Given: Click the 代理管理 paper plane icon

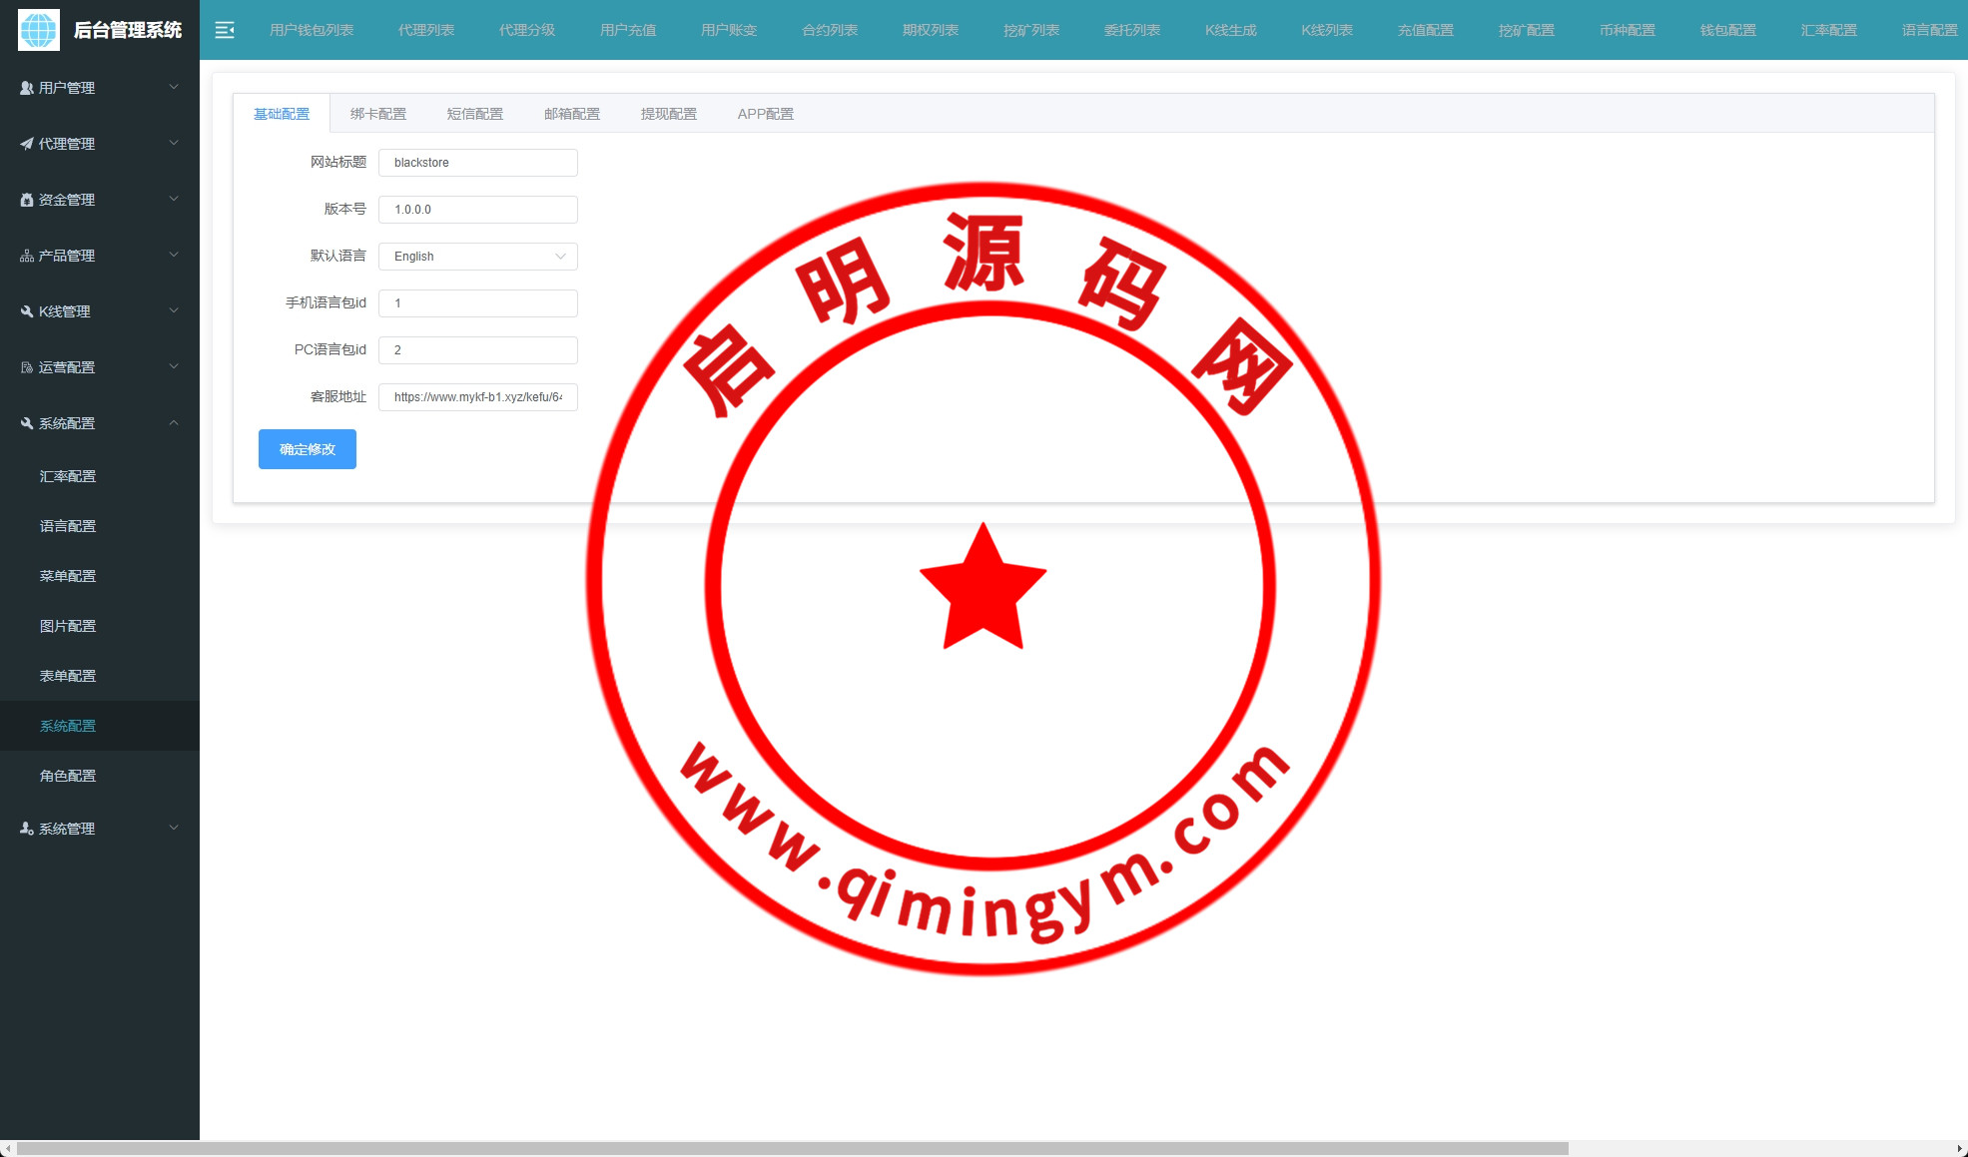Looking at the screenshot, I should click(27, 144).
